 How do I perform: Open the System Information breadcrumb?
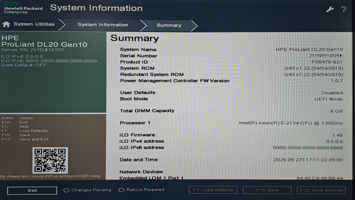[103, 25]
